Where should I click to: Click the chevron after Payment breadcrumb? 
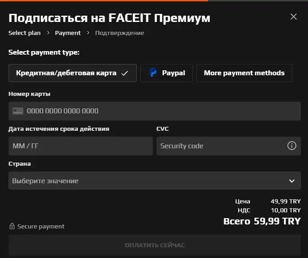pyautogui.click(x=88, y=33)
